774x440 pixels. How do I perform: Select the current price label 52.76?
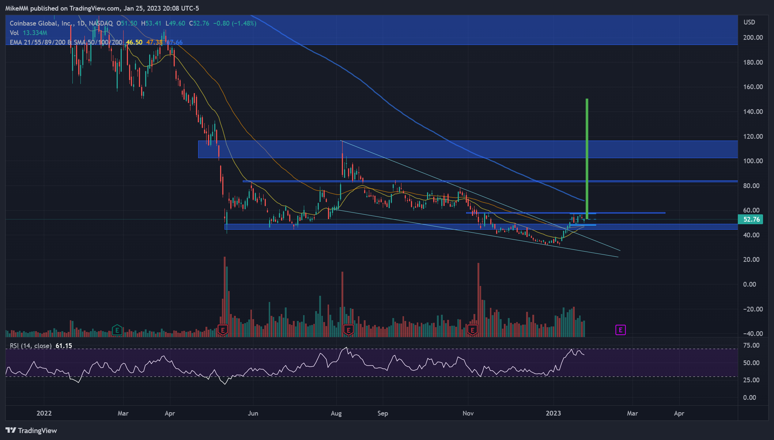[751, 219]
